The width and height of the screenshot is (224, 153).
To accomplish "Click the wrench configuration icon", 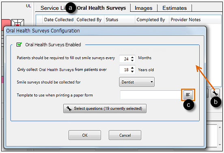I will (x=215, y=93).
